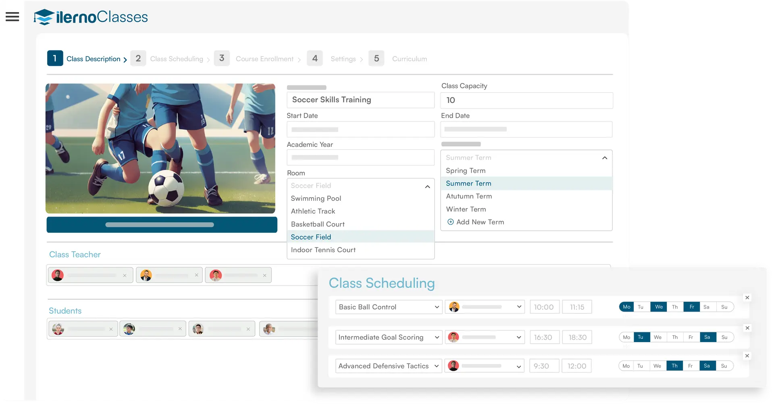Click the End Date field

tap(526, 129)
